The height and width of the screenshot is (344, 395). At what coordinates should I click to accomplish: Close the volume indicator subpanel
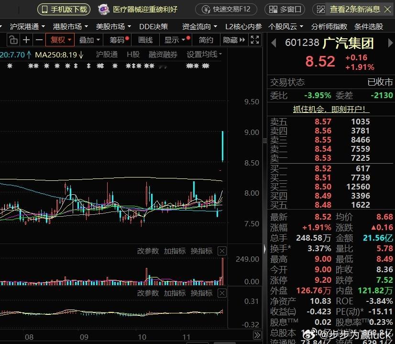[x=221, y=251]
